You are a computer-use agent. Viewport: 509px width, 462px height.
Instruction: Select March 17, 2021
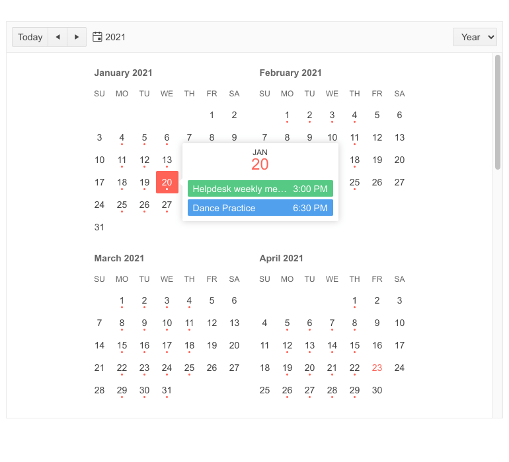[x=167, y=345]
